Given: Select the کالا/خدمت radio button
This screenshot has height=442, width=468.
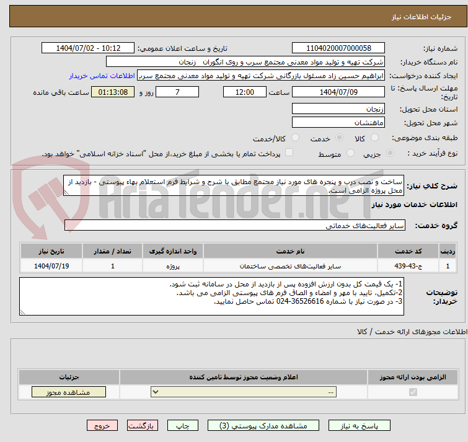Looking at the screenshot, I should [x=295, y=138].
